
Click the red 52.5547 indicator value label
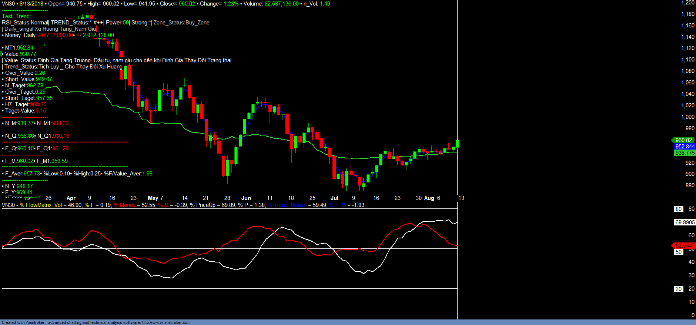pos(685,246)
